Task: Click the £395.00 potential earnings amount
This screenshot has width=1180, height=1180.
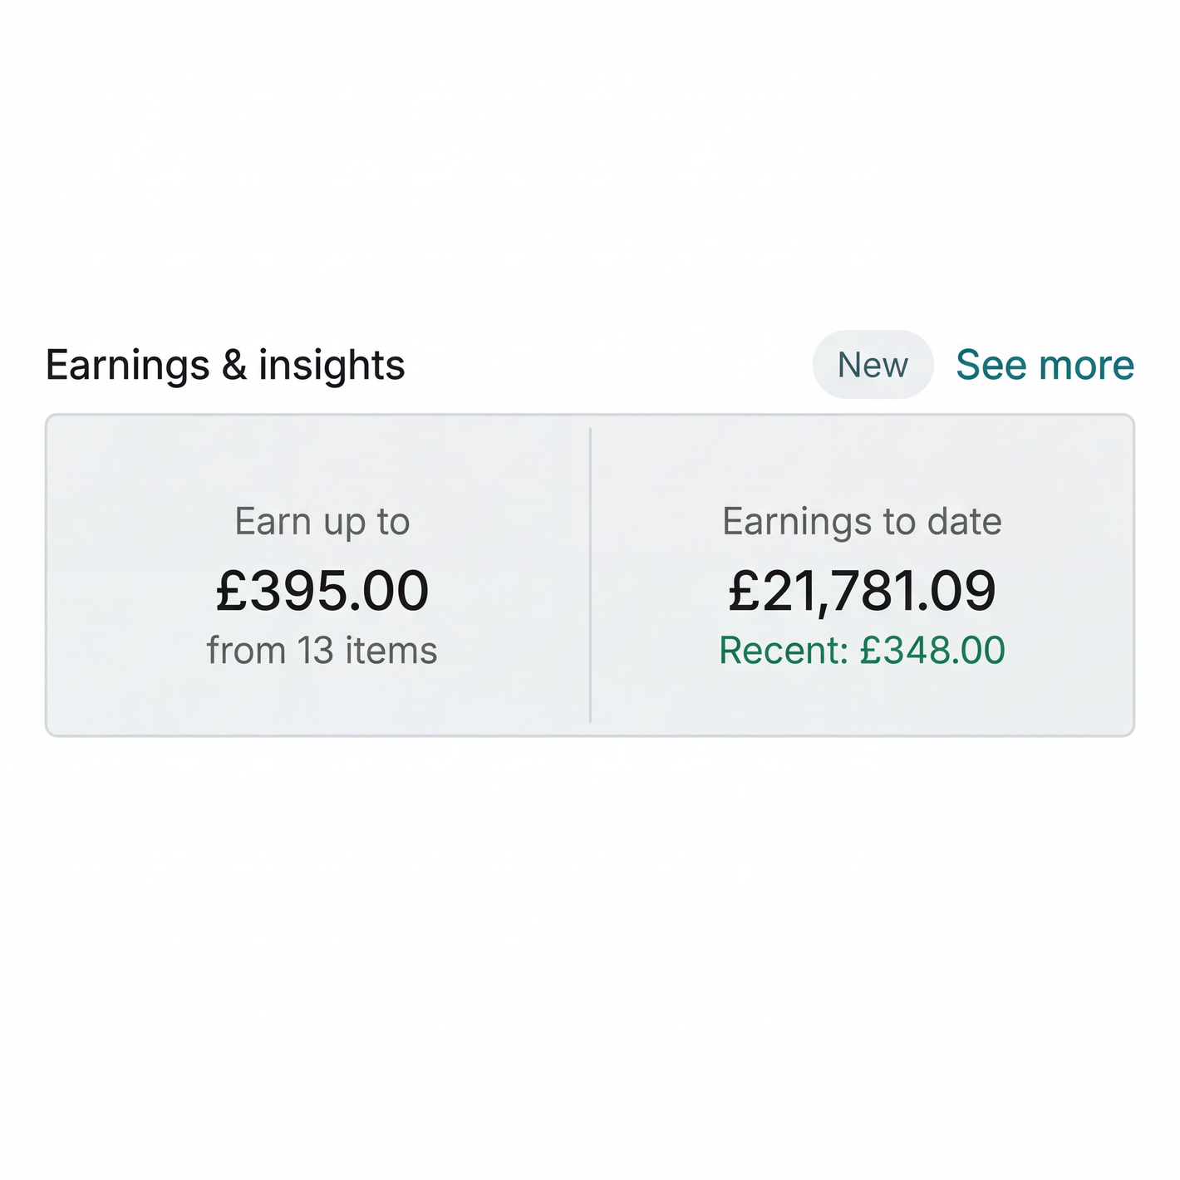Action: coord(322,591)
